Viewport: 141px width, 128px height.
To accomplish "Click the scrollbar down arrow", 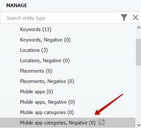I will pyautogui.click(x=139, y=125).
